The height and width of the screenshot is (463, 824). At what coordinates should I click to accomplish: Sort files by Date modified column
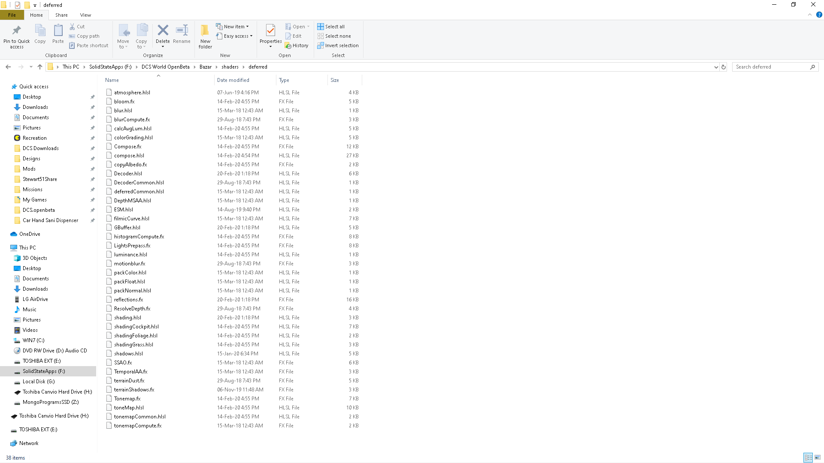233,80
